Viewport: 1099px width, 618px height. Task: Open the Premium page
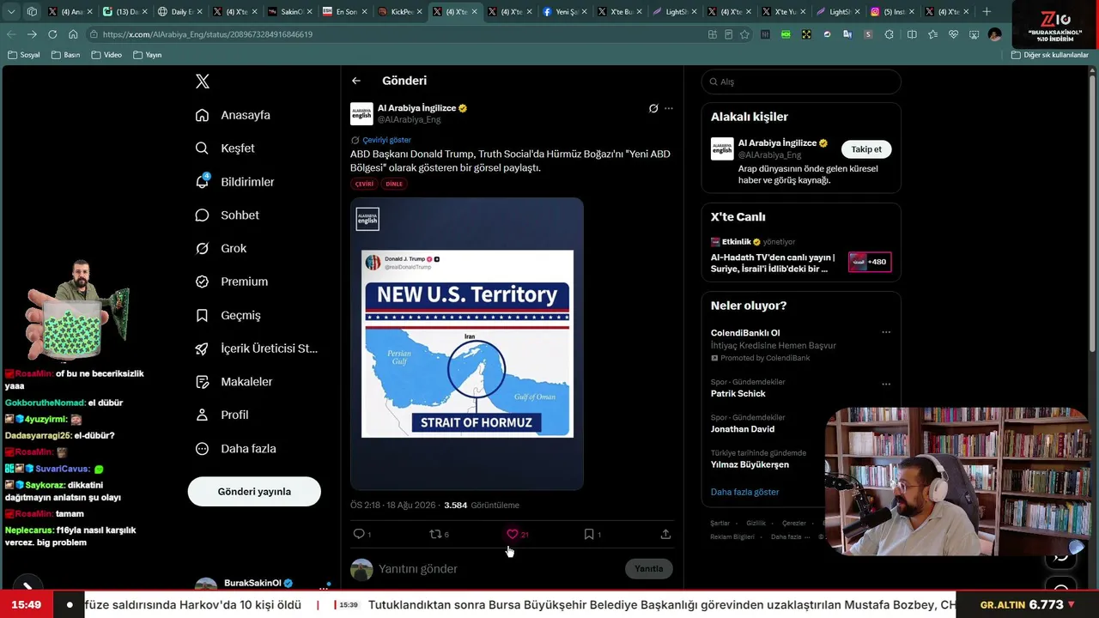(231, 282)
